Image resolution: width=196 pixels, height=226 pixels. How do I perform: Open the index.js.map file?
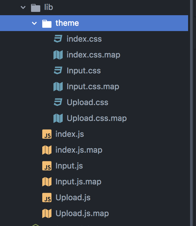pyautogui.click(x=79, y=150)
